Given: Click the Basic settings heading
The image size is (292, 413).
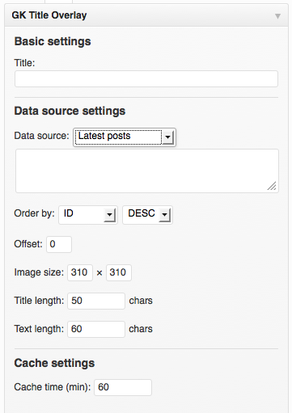Looking at the screenshot, I should [x=53, y=41].
